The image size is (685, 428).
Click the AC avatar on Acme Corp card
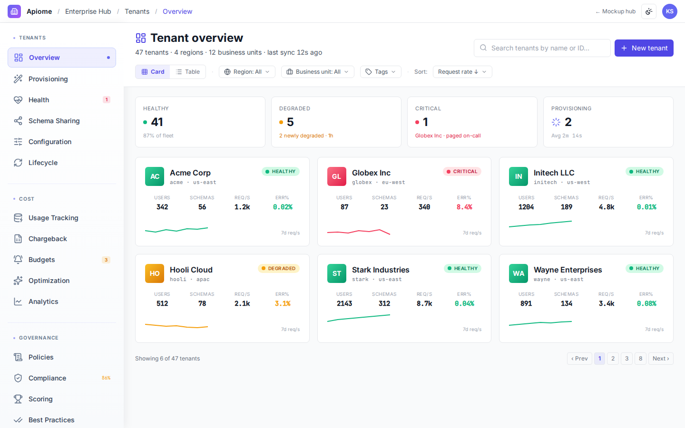click(x=155, y=176)
